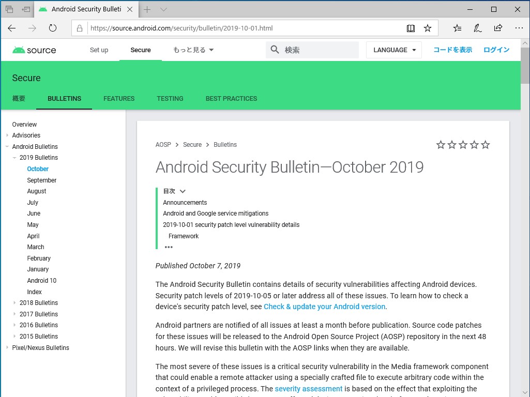The image size is (530, 397).
Task: Click the browser back arrow
Action: coord(12,28)
